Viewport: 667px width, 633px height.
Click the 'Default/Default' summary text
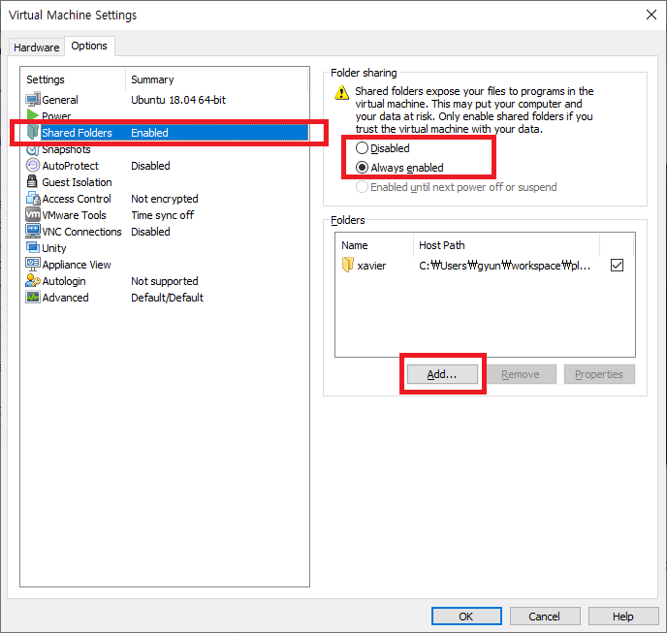(x=167, y=298)
